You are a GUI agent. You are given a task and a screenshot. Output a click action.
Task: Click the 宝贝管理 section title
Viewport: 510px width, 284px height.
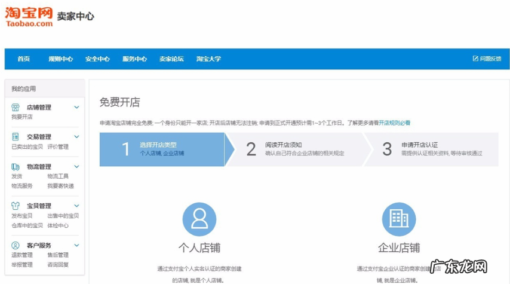(x=39, y=206)
